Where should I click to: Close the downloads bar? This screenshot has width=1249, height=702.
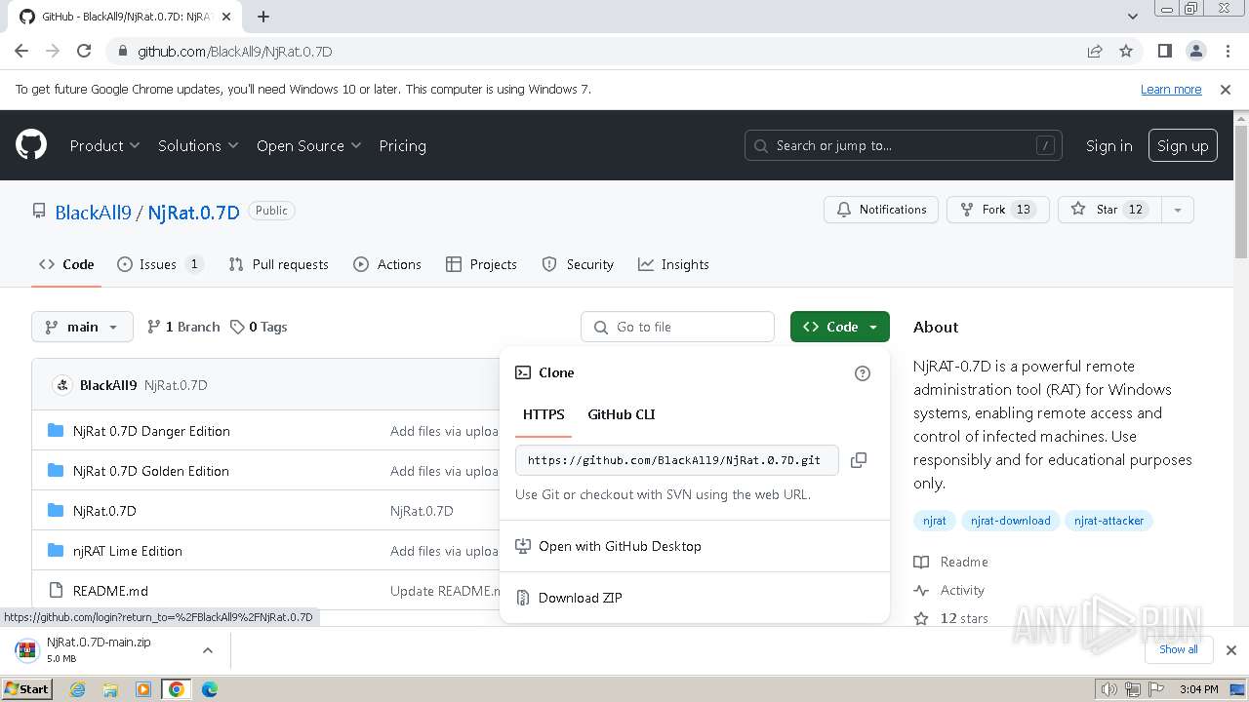point(1231,650)
